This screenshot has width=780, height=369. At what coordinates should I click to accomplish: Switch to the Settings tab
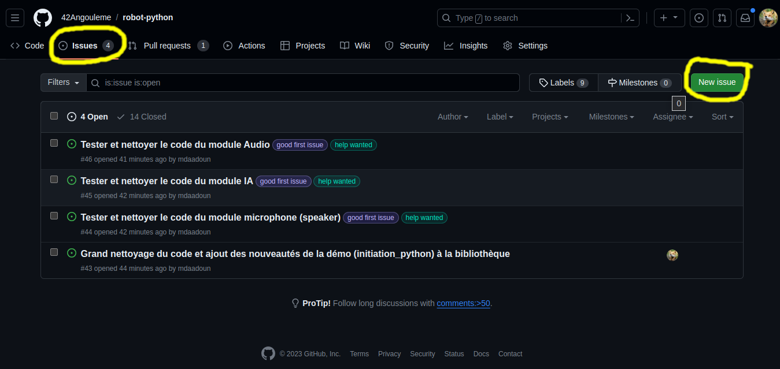[525, 46]
